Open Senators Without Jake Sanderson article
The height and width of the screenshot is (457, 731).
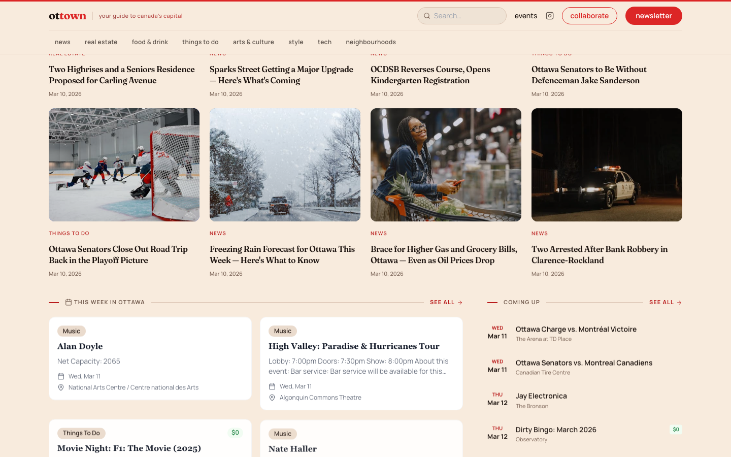(589, 75)
